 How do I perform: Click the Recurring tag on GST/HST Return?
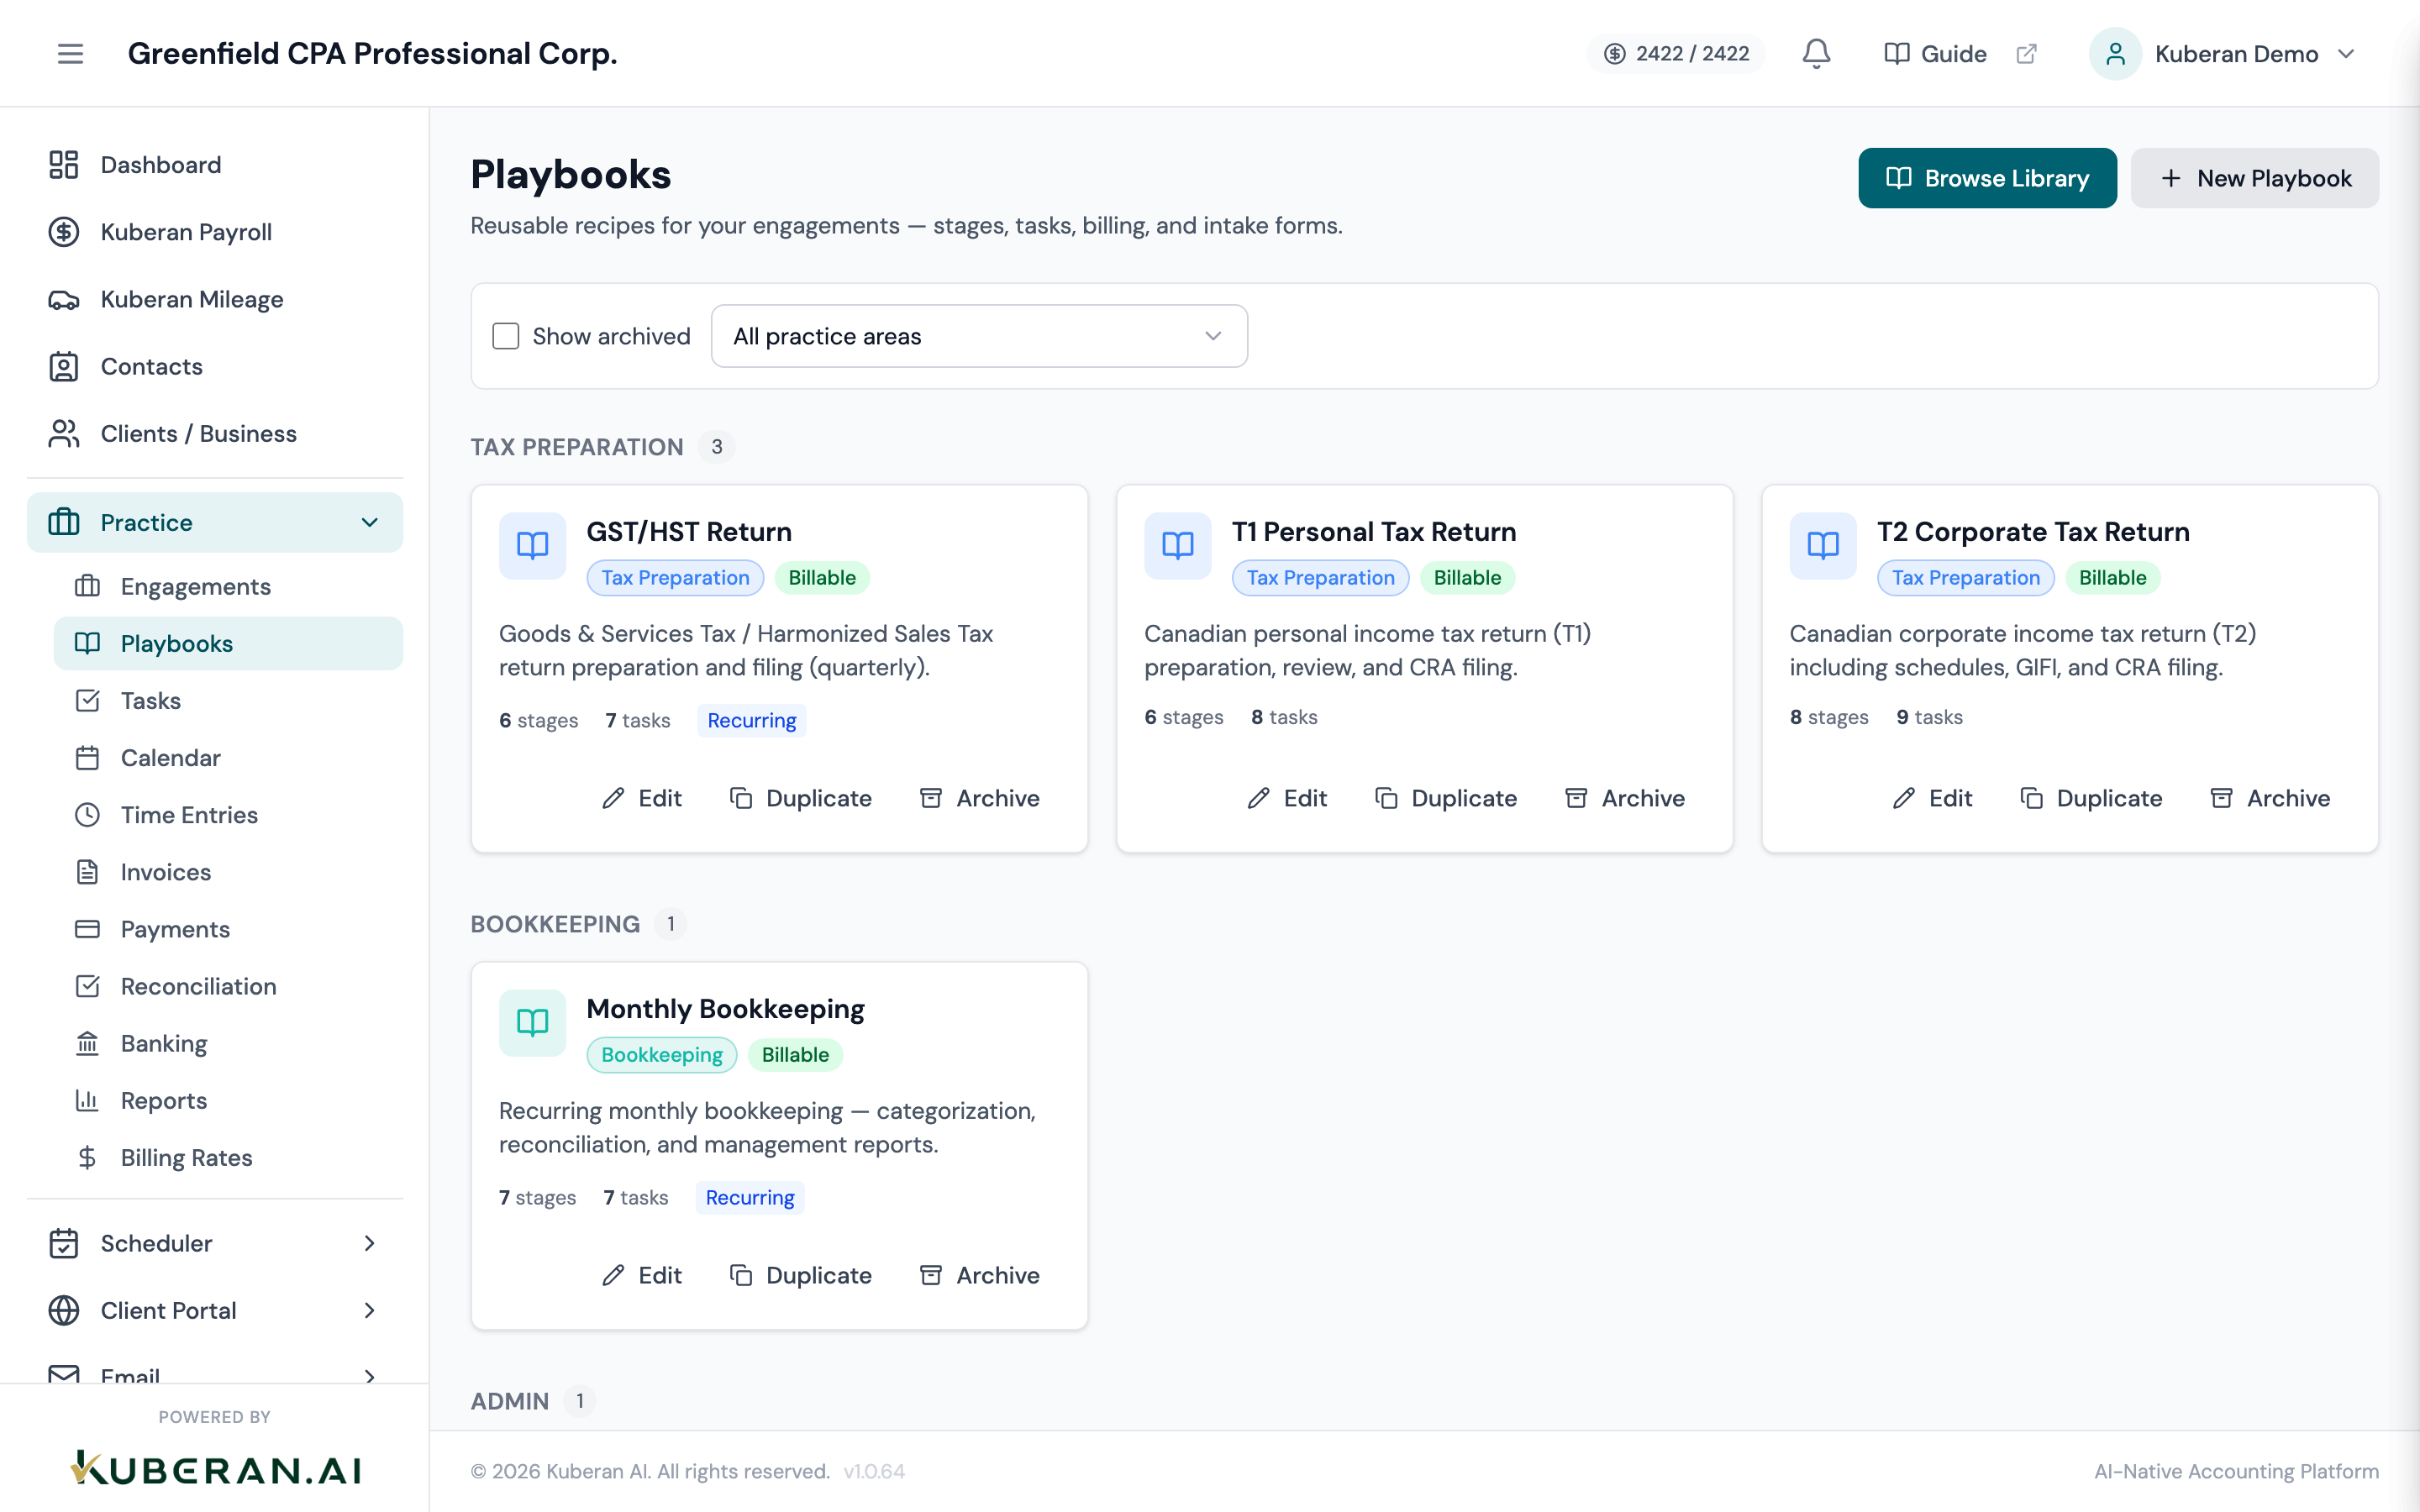pos(752,720)
